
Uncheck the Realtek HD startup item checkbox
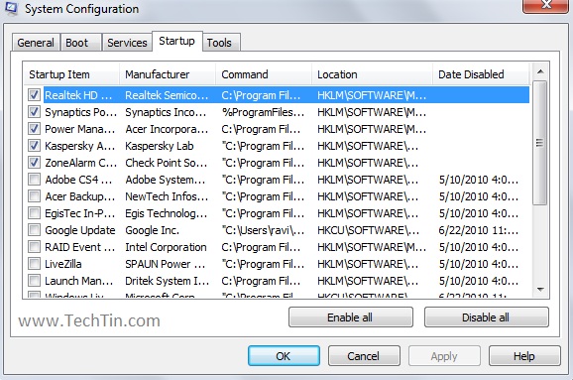coord(34,95)
